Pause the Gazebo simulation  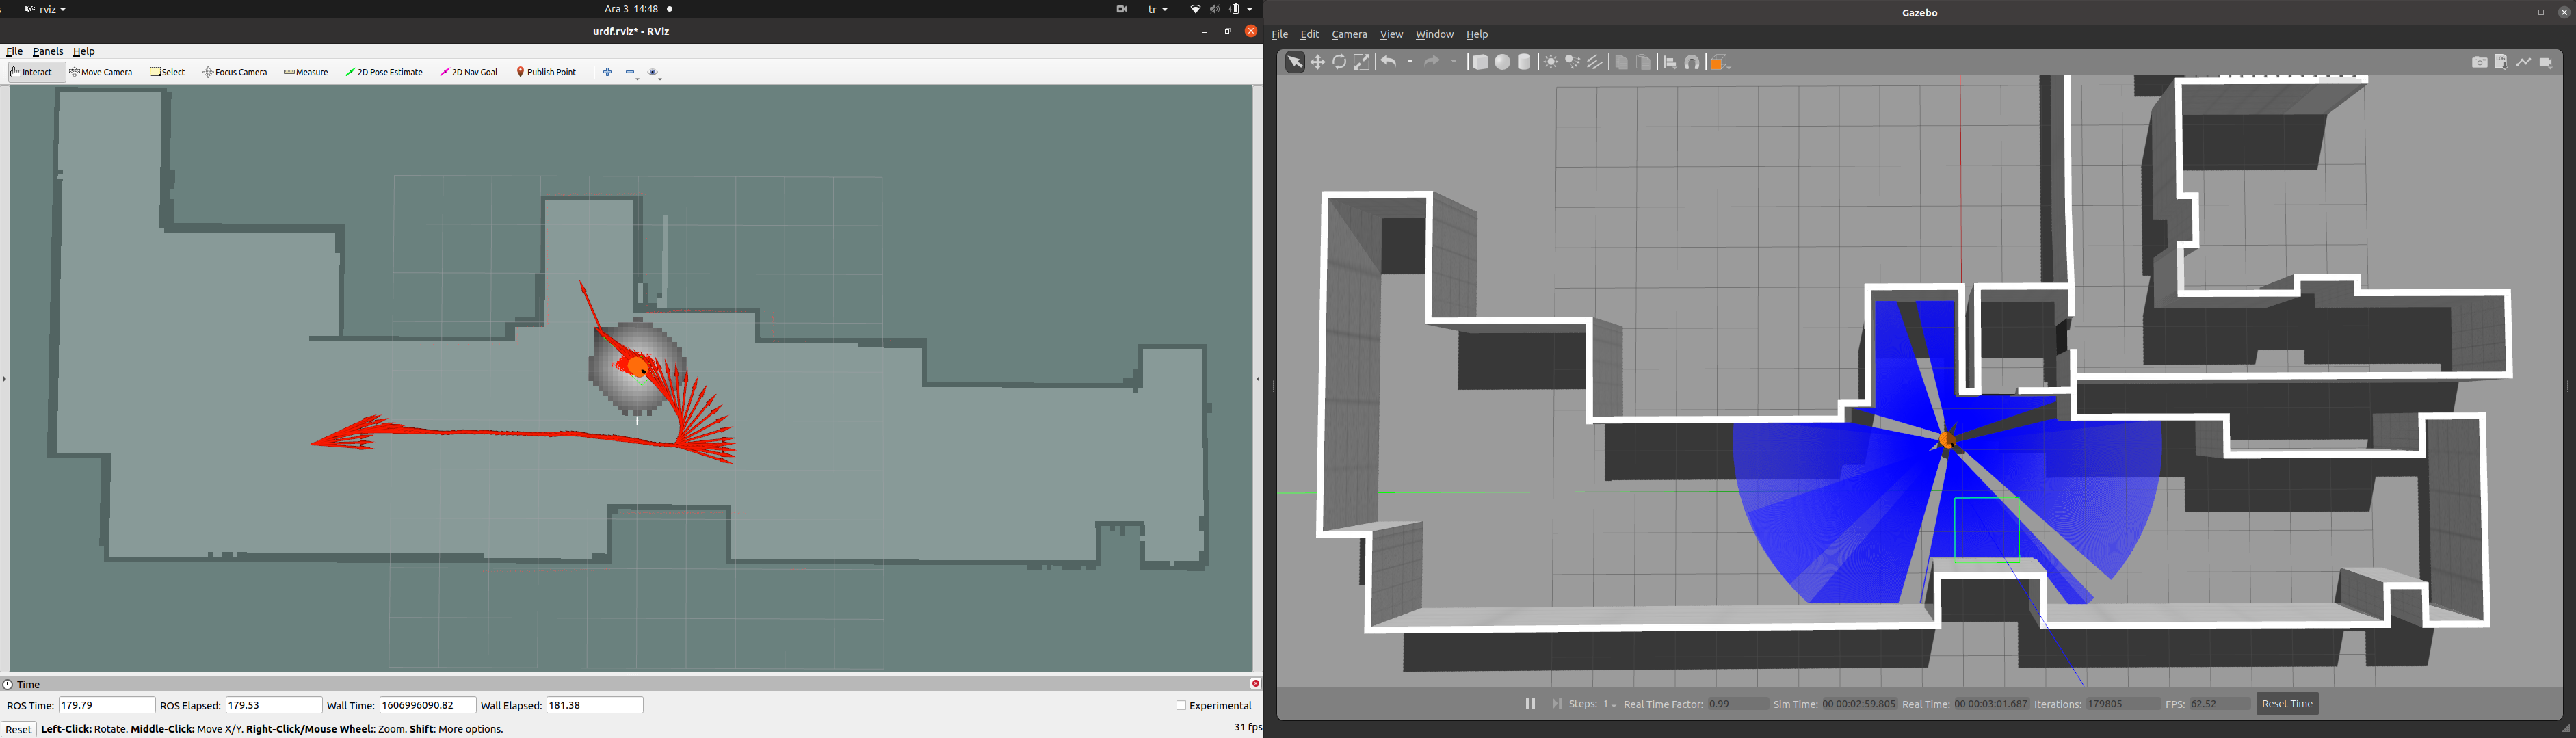[x=1529, y=704]
